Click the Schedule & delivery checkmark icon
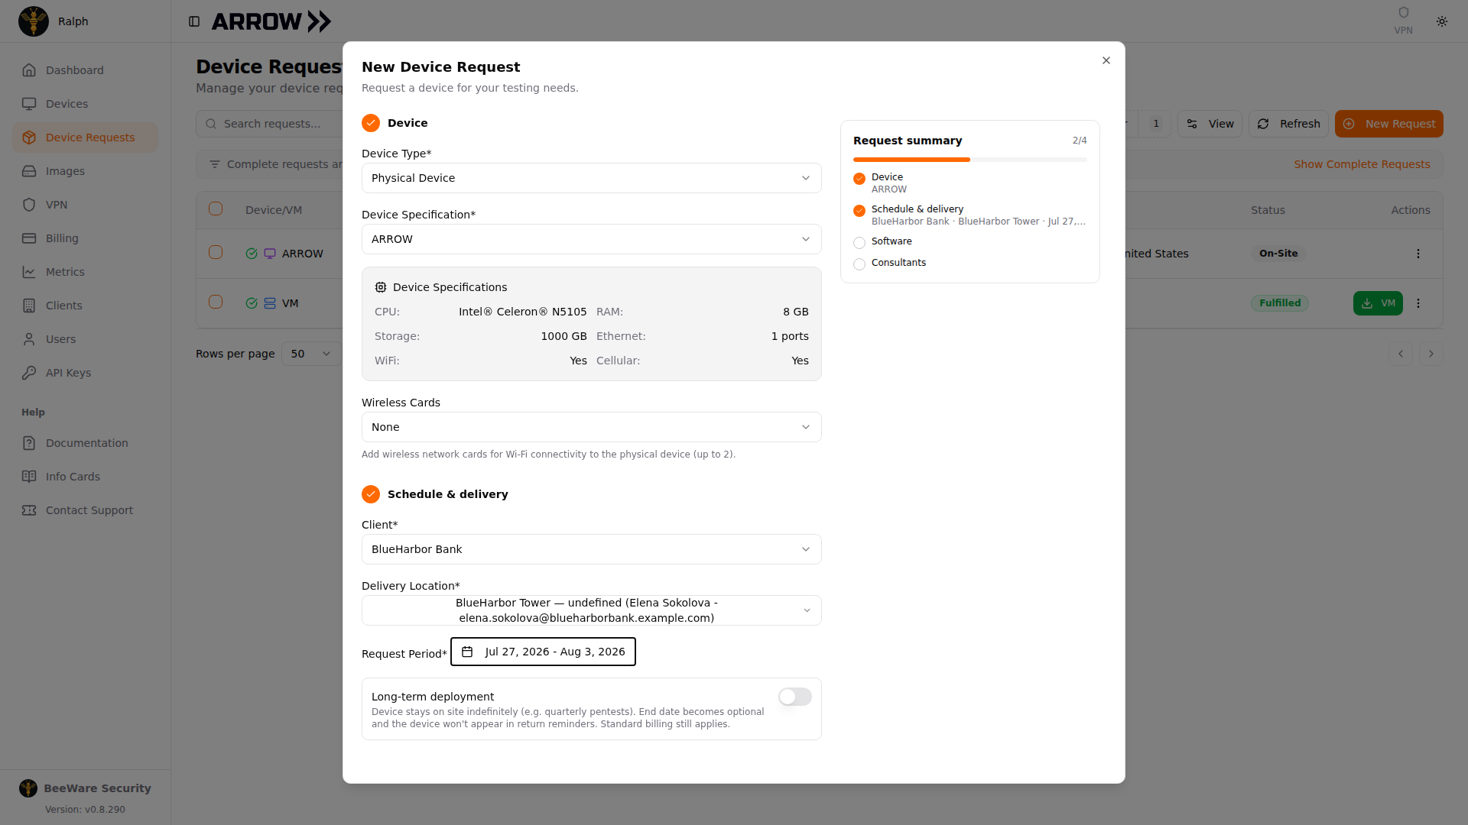 click(371, 494)
